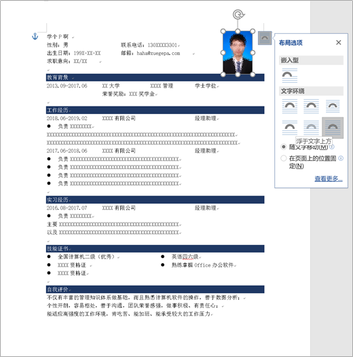The width and height of the screenshot is (353, 357).
Task: Choose the 紧密型 tight wrap icon
Action: point(311,106)
